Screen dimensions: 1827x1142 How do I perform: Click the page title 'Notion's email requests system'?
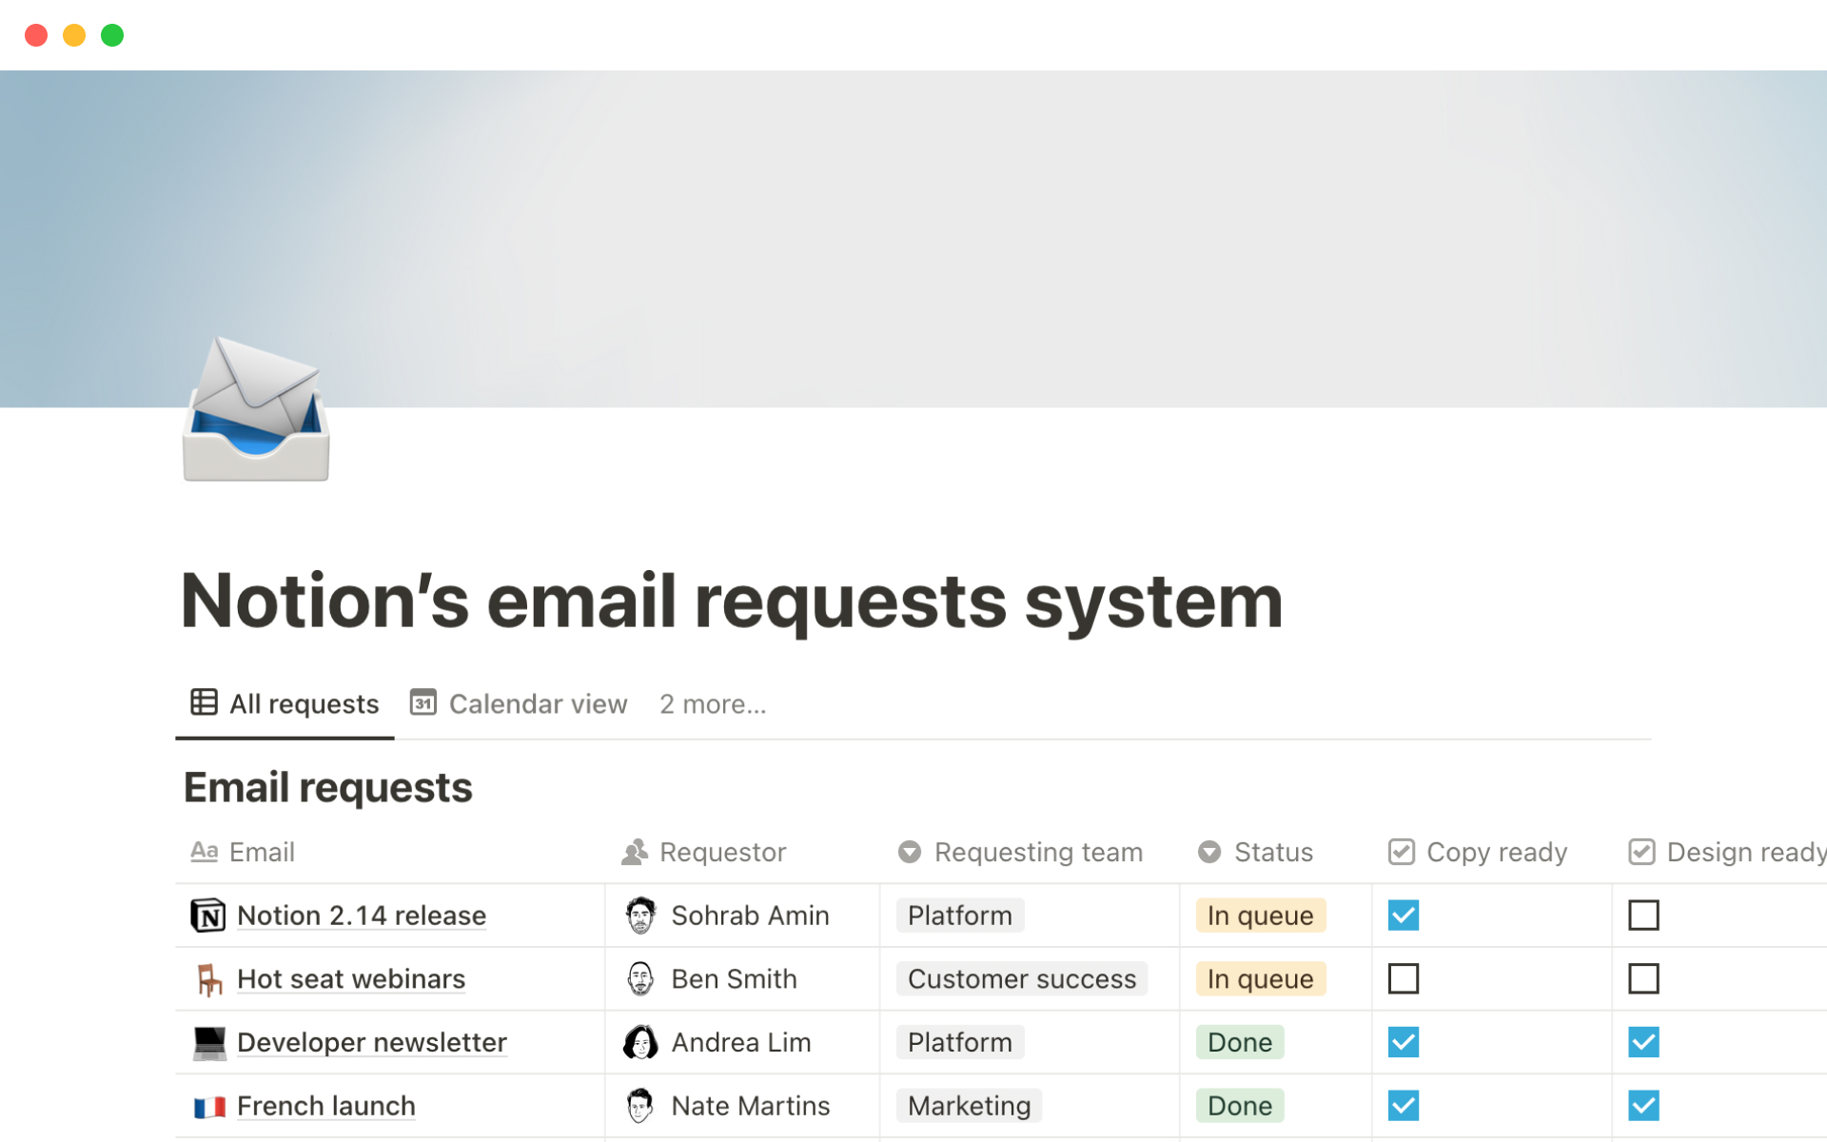[x=731, y=601]
